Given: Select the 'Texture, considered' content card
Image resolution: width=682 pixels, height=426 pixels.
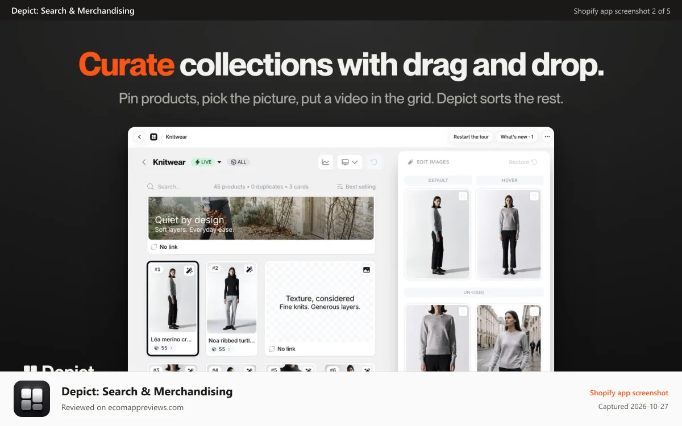Looking at the screenshot, I should click(x=320, y=308).
